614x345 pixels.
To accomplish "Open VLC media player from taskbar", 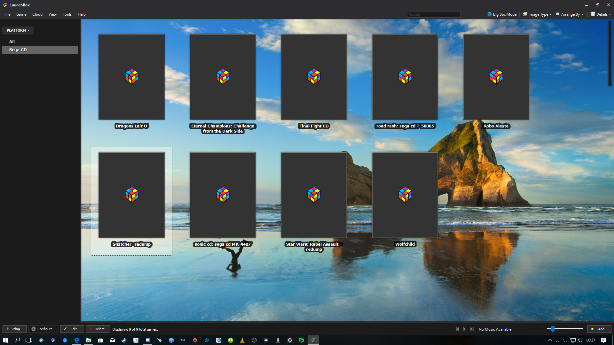I will (242, 340).
